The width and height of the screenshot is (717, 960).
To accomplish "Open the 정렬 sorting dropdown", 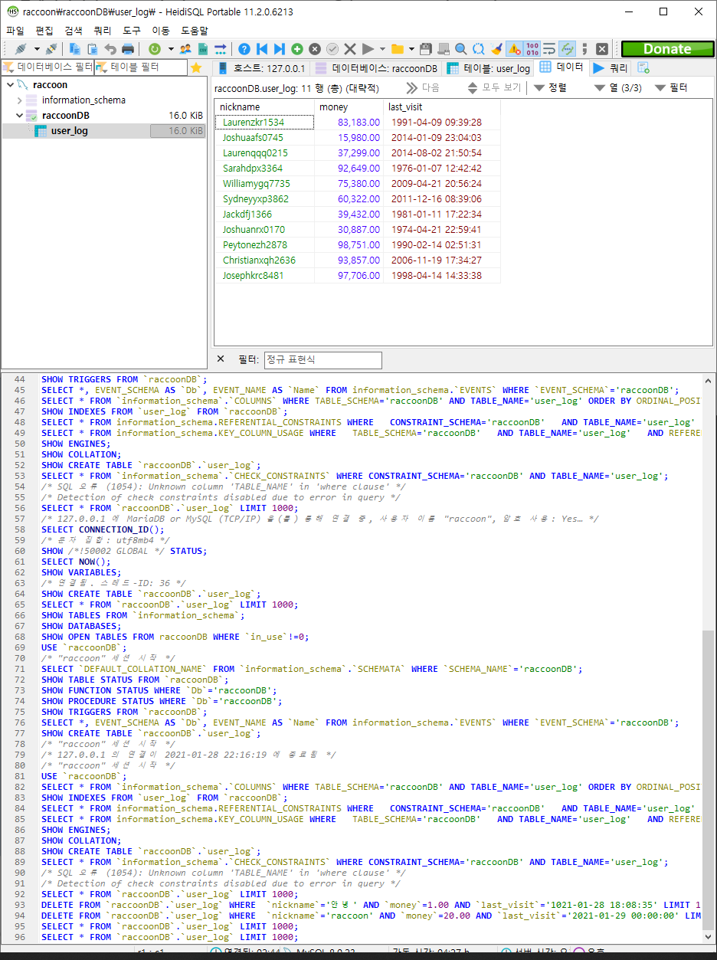I will pos(551,88).
